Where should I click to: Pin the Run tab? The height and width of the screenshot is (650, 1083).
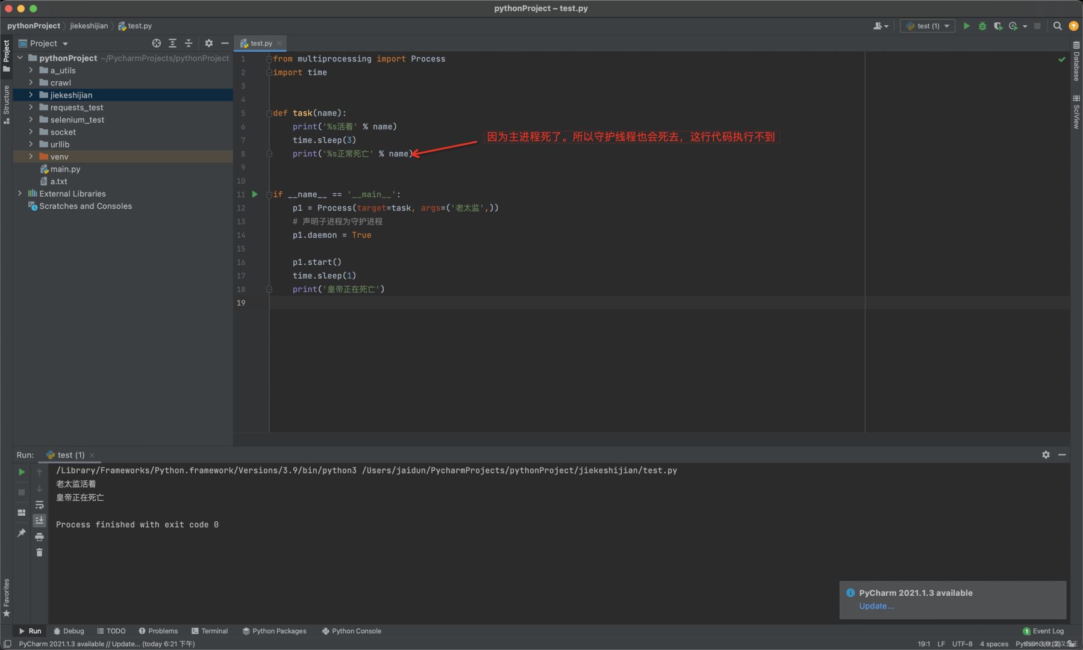(x=22, y=533)
